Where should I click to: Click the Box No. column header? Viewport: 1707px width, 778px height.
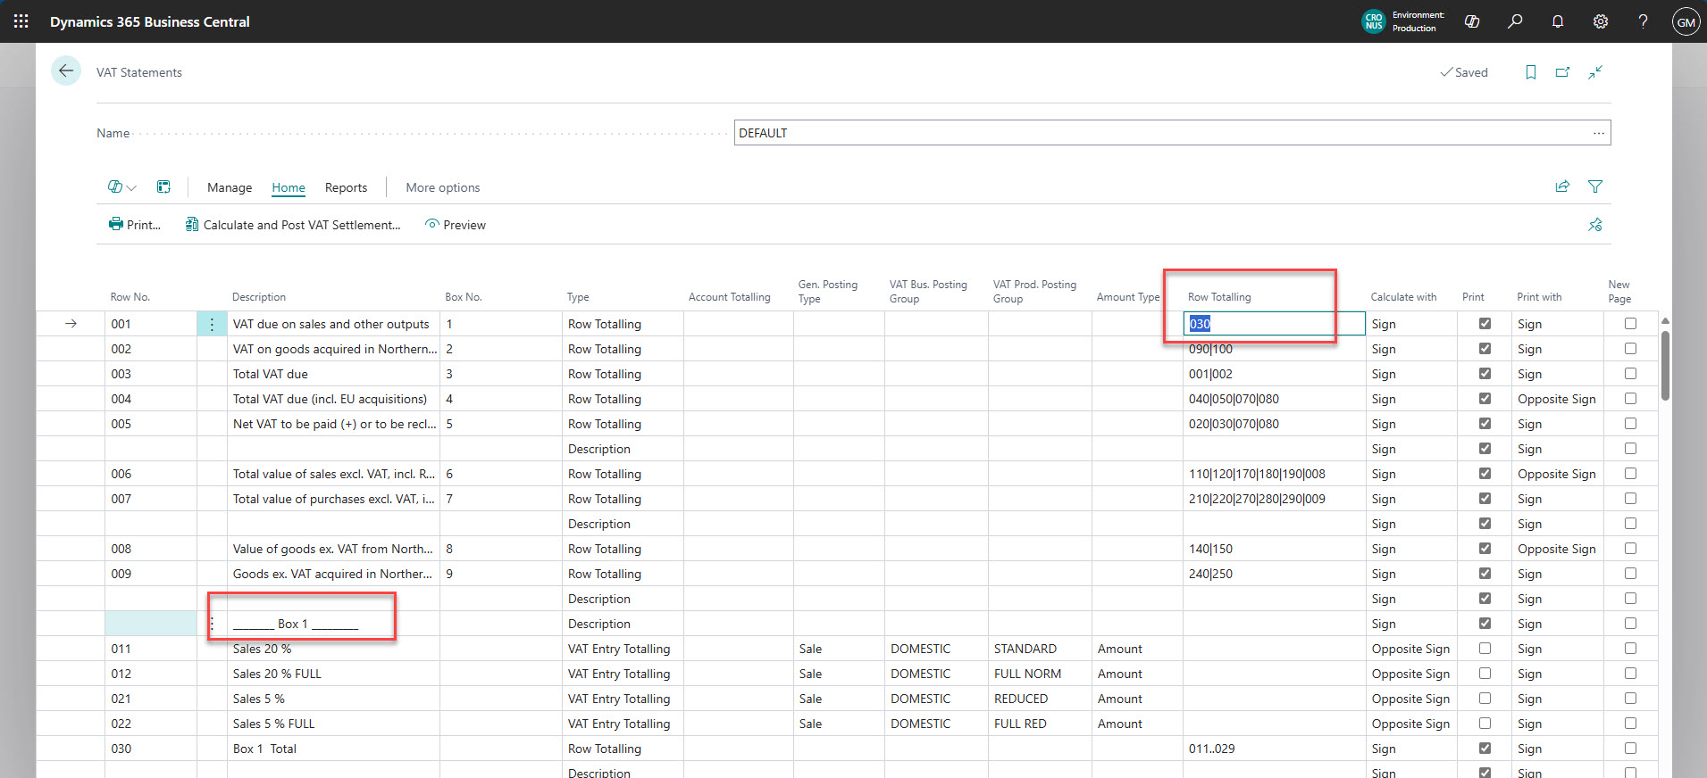(x=464, y=297)
